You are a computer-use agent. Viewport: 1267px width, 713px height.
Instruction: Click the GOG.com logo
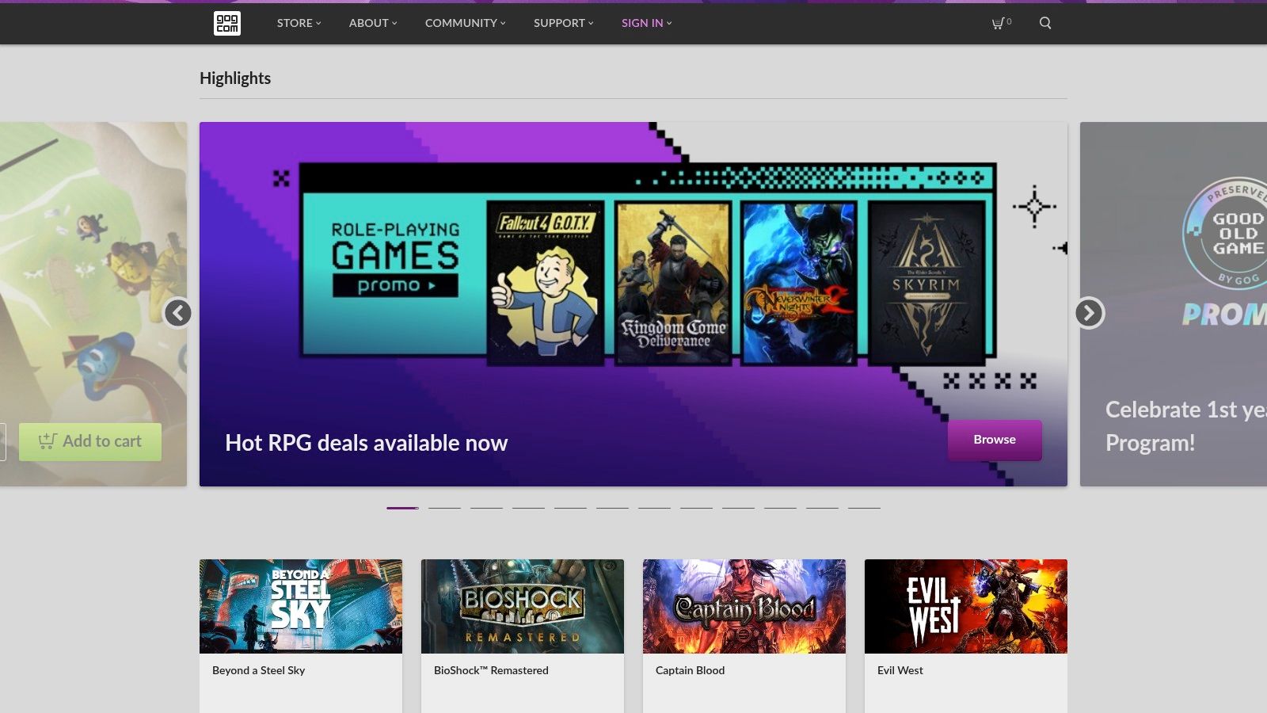click(226, 23)
